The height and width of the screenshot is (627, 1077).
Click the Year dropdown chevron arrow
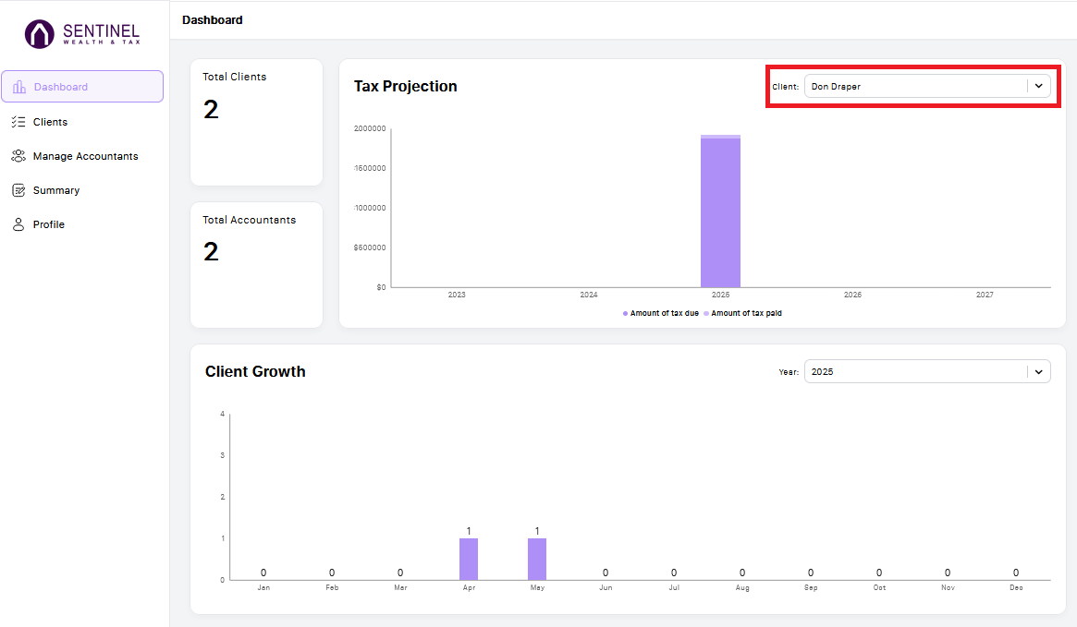tap(1038, 372)
